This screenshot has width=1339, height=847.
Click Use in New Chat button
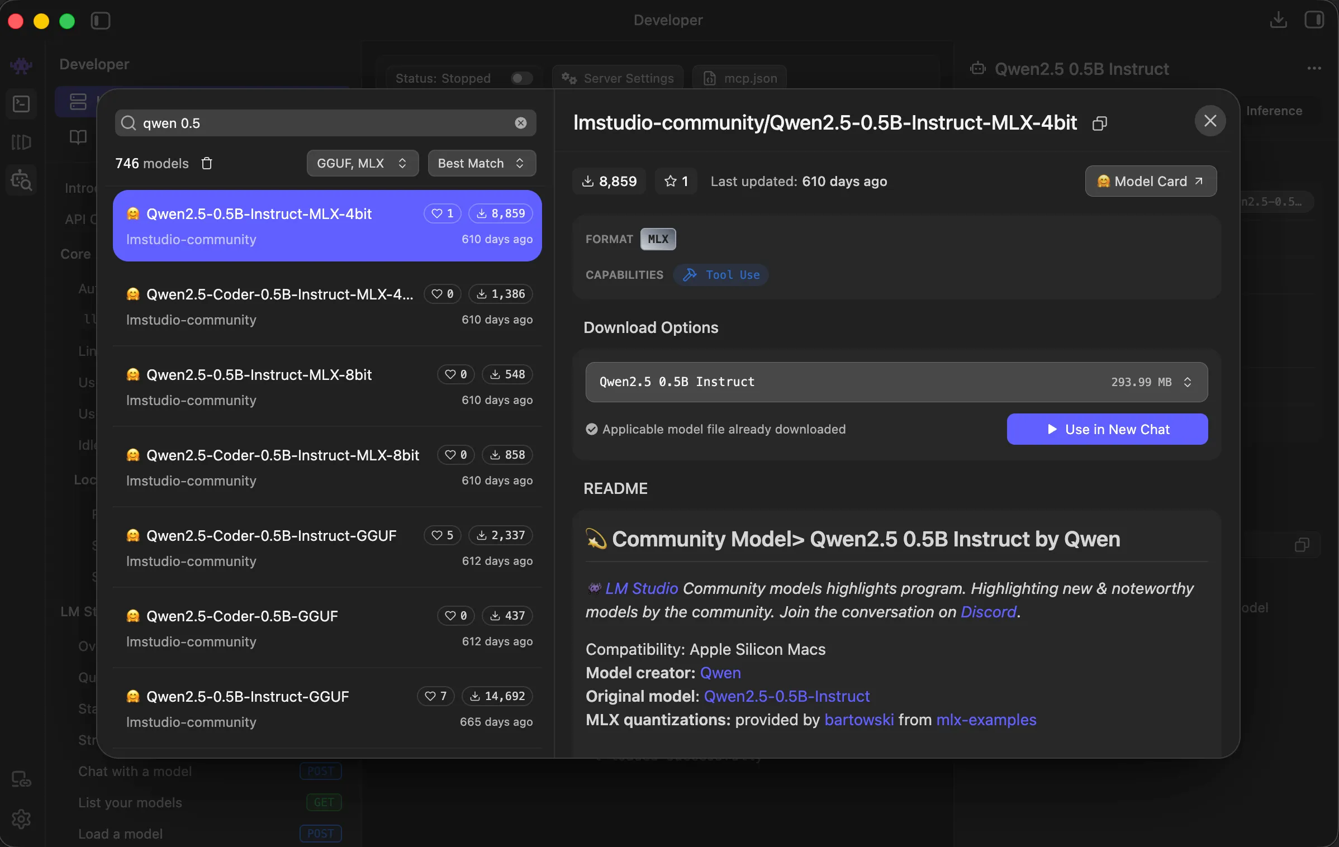1107,429
